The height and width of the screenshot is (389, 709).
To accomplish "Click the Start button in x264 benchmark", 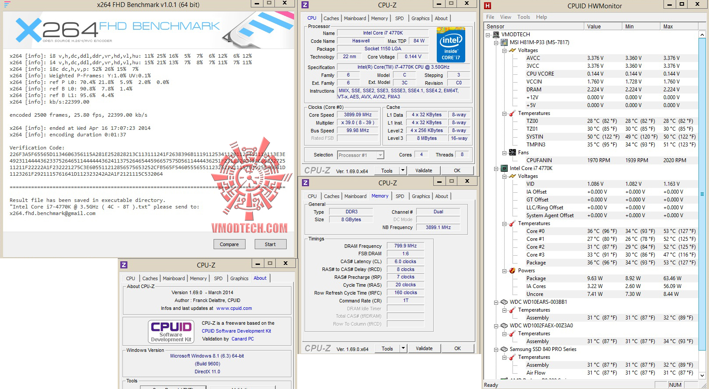I will click(x=270, y=244).
